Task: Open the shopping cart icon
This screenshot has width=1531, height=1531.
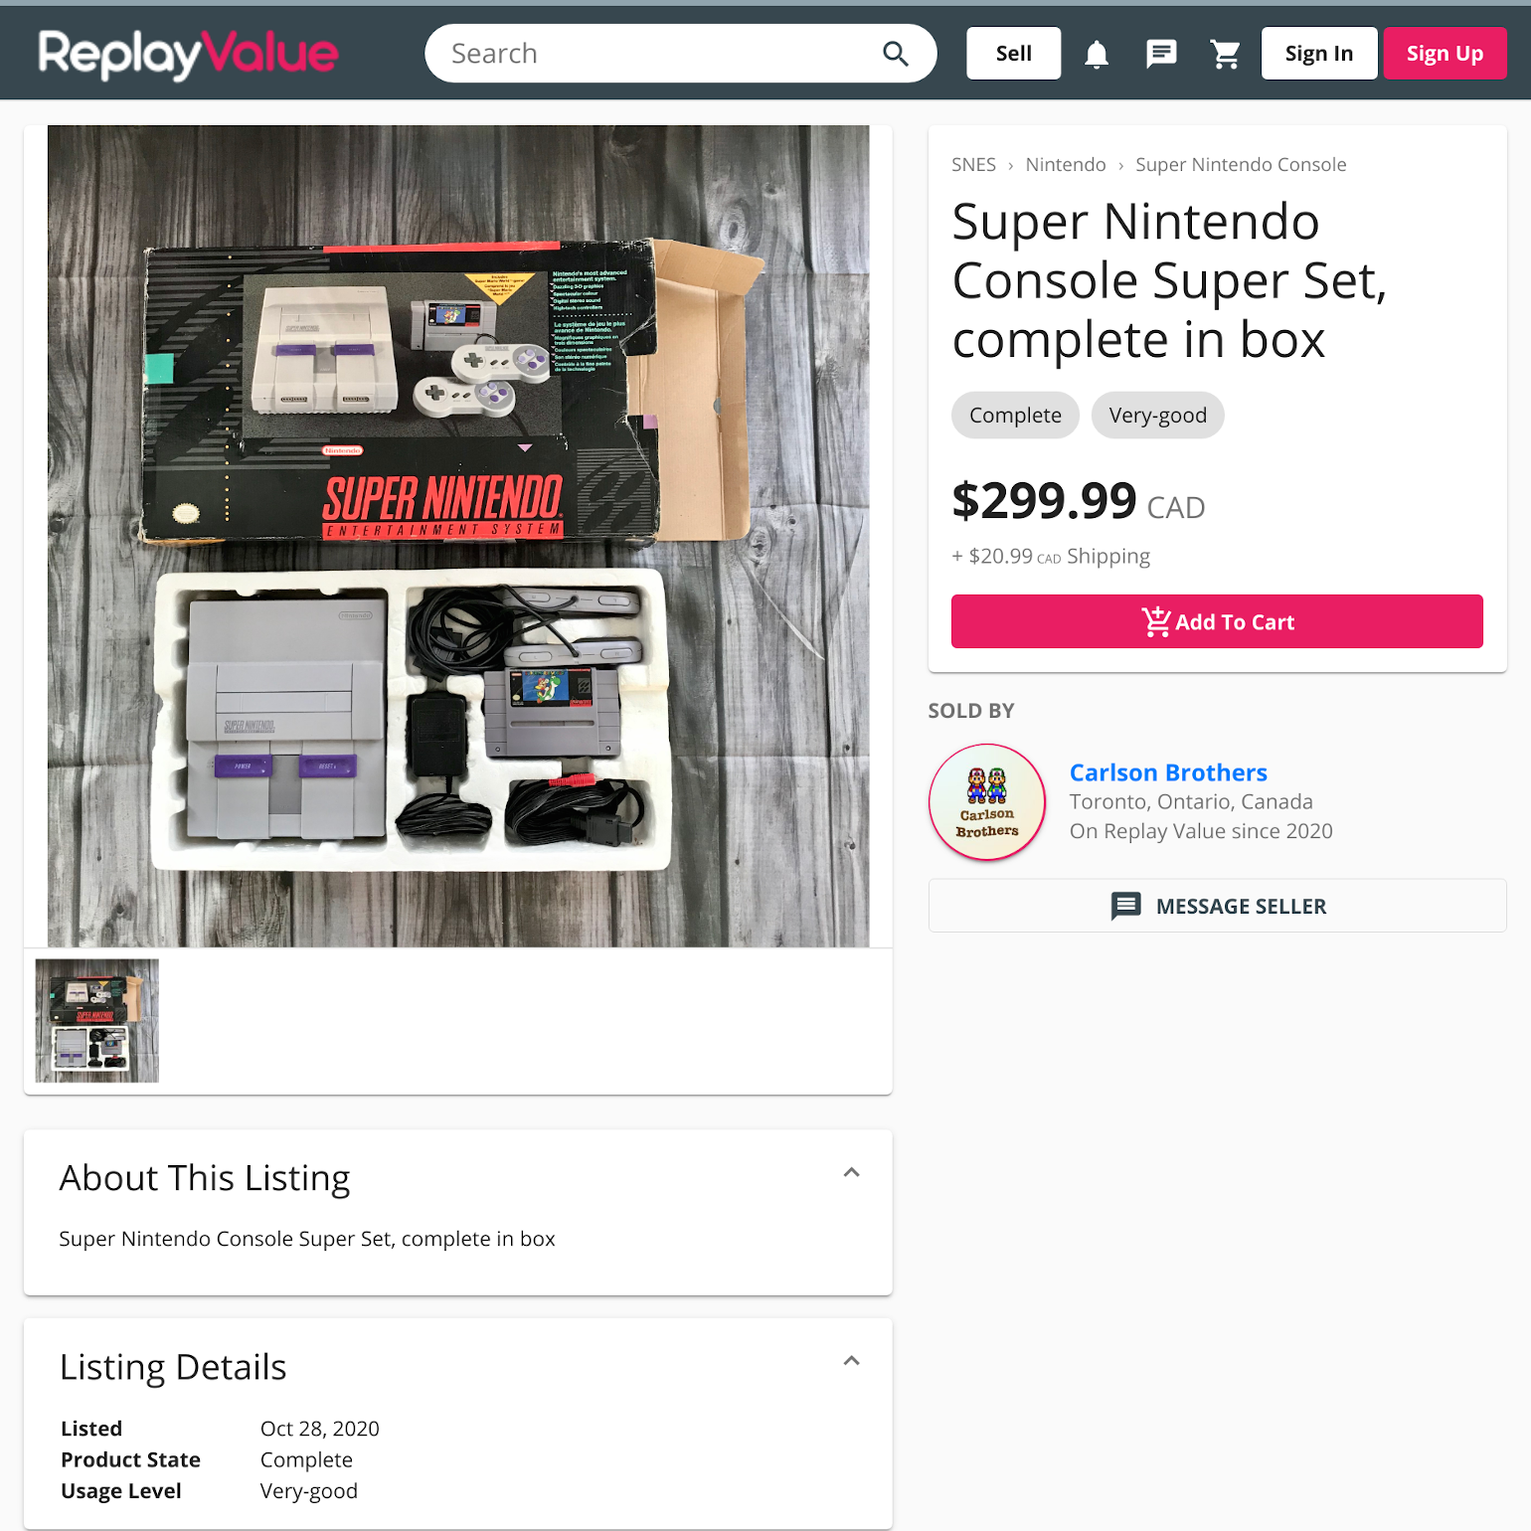Action: (1226, 54)
